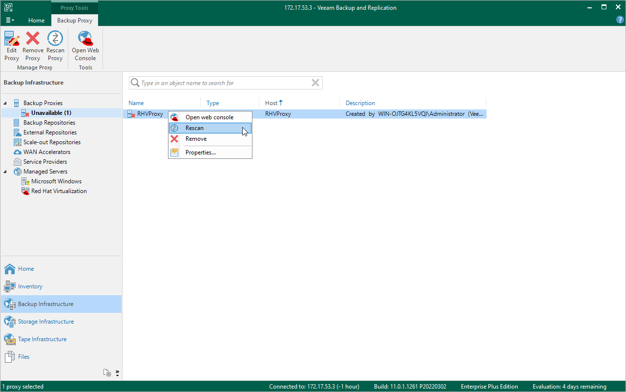Click the Storage Infrastructure navigation icon
The width and height of the screenshot is (626, 392).
(10, 322)
